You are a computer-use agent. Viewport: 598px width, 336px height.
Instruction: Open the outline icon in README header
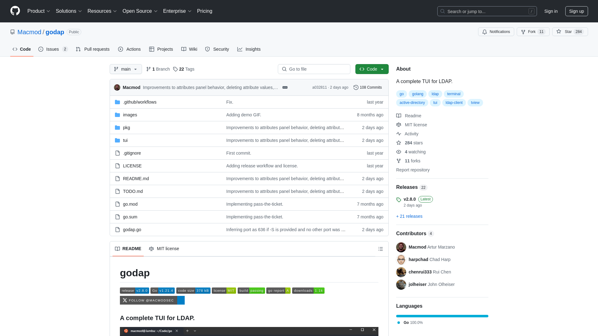point(380,249)
